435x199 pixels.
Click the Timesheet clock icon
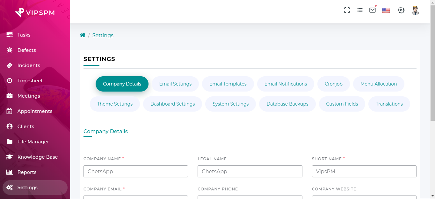(x=10, y=81)
